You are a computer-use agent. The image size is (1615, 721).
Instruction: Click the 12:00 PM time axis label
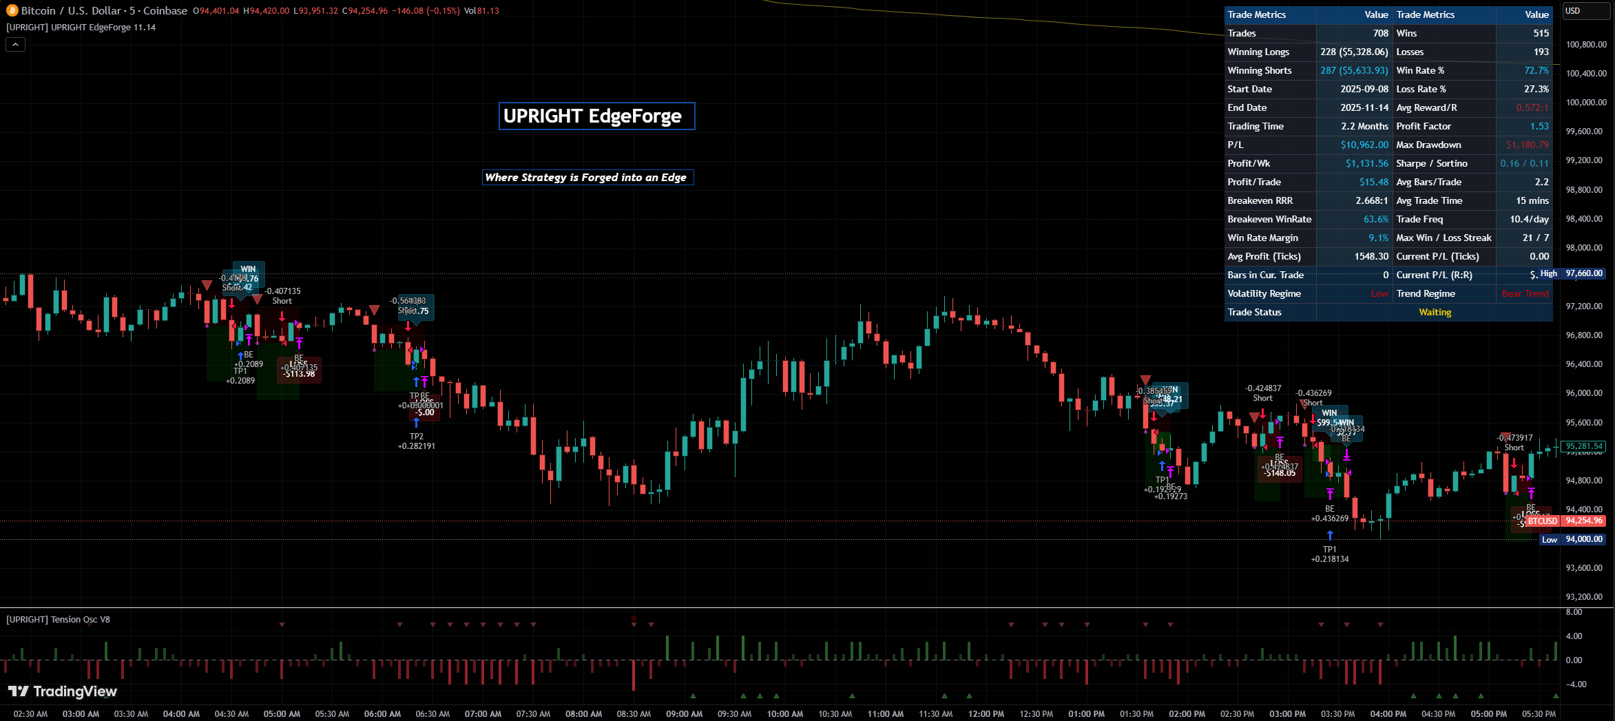point(986,713)
